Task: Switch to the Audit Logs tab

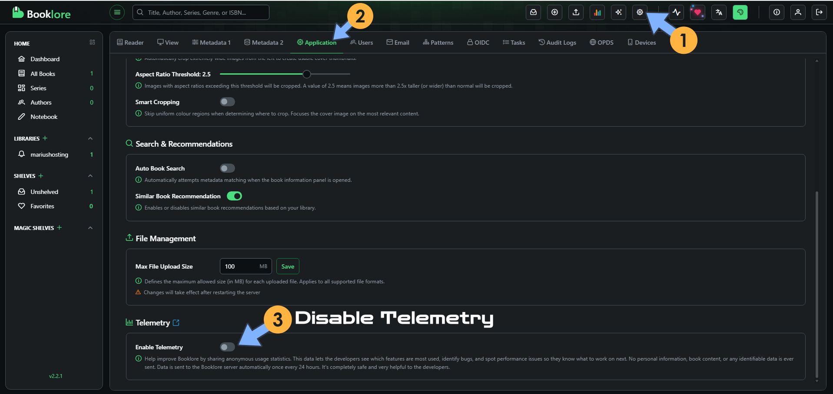Action: [x=558, y=42]
